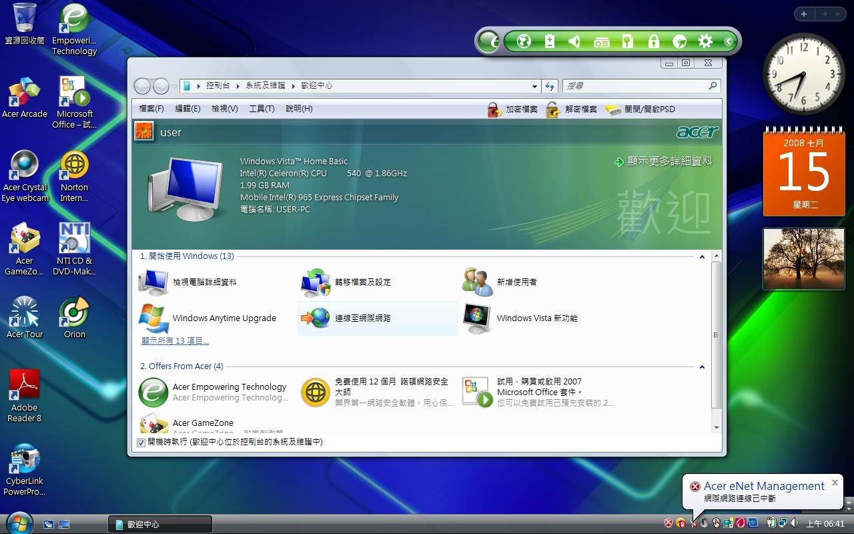Open Acer ePower battery icon in Empowering toolbar

click(549, 41)
